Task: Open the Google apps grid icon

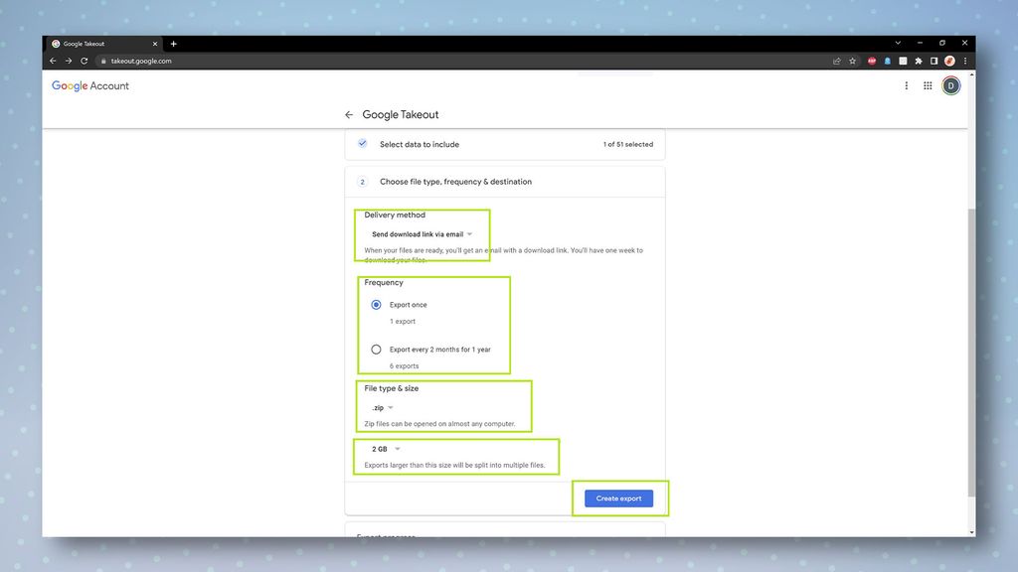Action: (x=928, y=85)
